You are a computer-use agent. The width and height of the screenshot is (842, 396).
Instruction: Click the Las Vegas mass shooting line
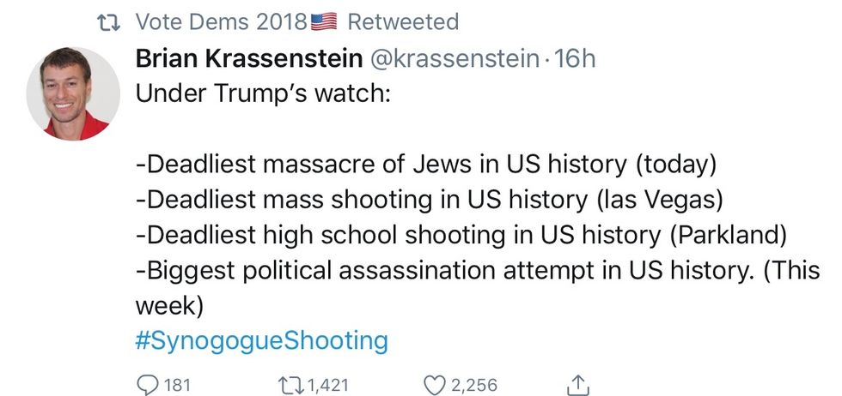(x=430, y=200)
